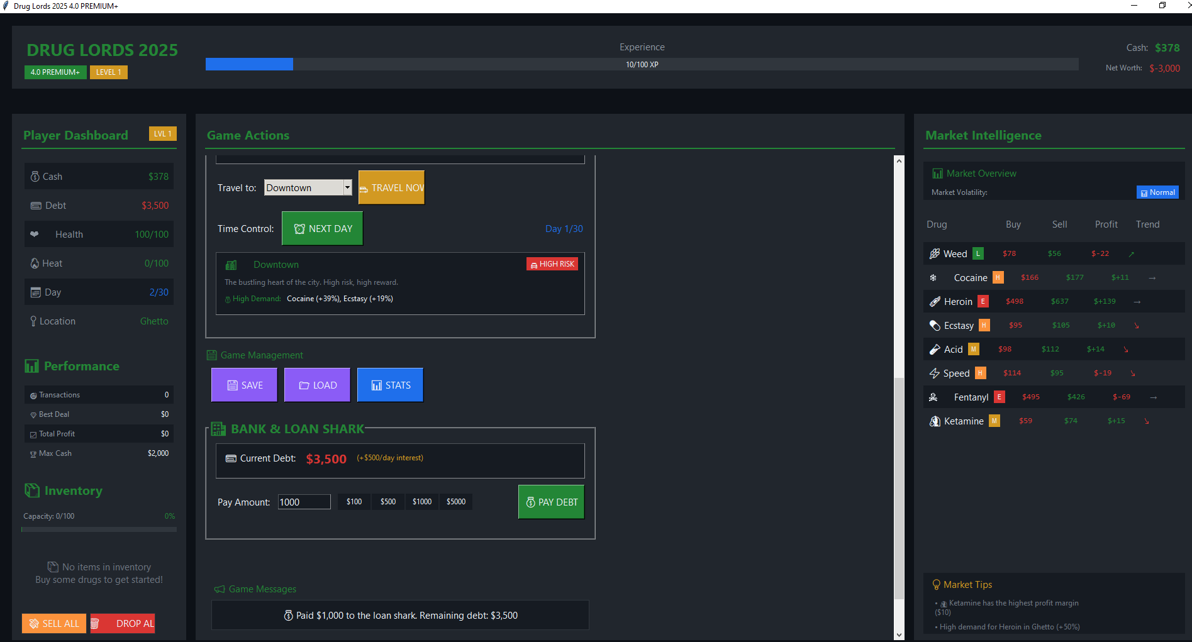Click the Fentanyl trend arrow
This screenshot has width=1192, height=642.
coord(1153,397)
